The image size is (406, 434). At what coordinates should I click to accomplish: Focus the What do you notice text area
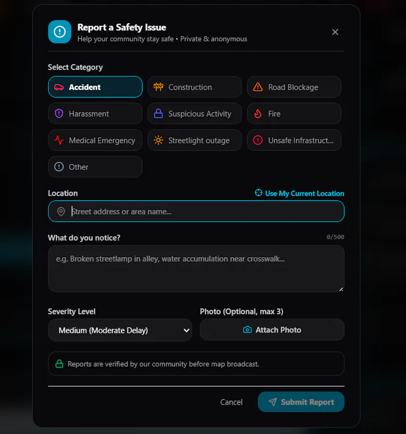pos(196,269)
